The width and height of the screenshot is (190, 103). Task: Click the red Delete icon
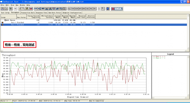click(31, 9)
